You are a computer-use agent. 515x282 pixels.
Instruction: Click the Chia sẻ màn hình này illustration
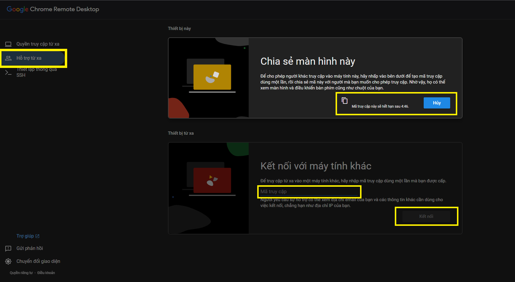click(x=208, y=78)
